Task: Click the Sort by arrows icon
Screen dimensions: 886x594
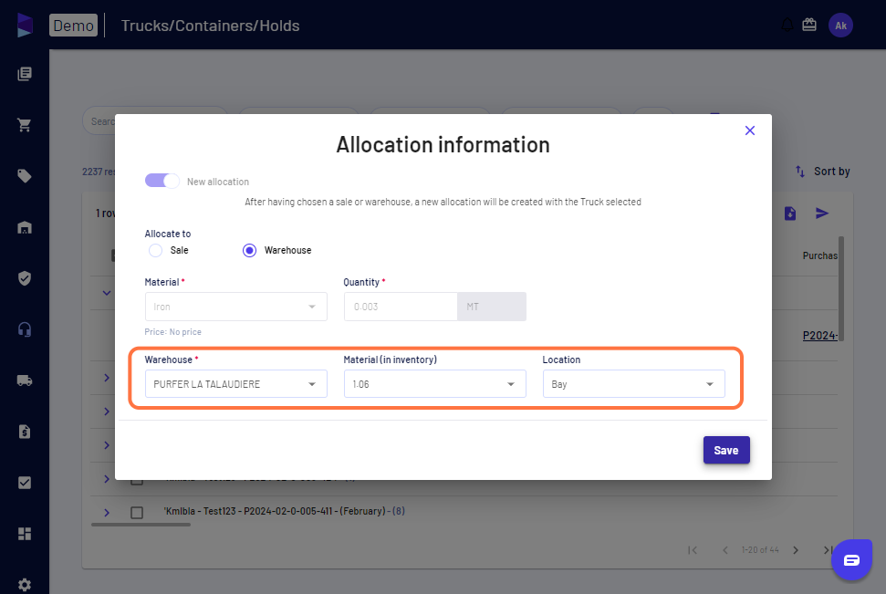Action: pyautogui.click(x=800, y=172)
